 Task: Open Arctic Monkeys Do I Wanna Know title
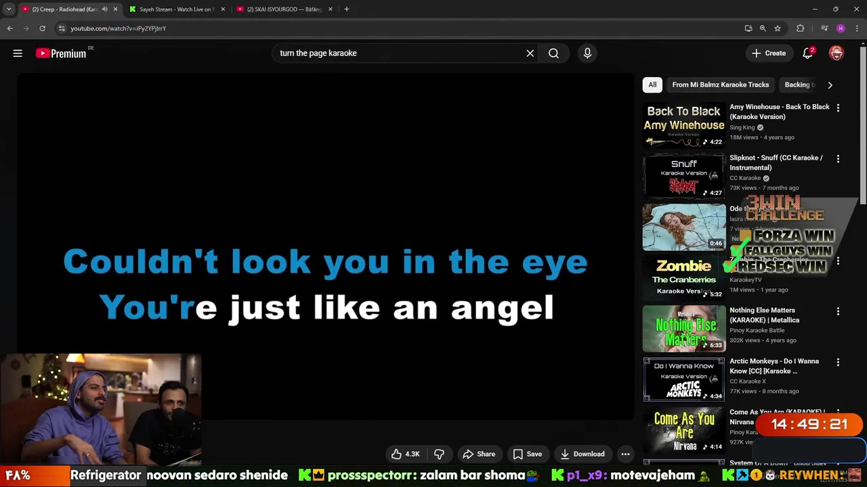pyautogui.click(x=774, y=366)
